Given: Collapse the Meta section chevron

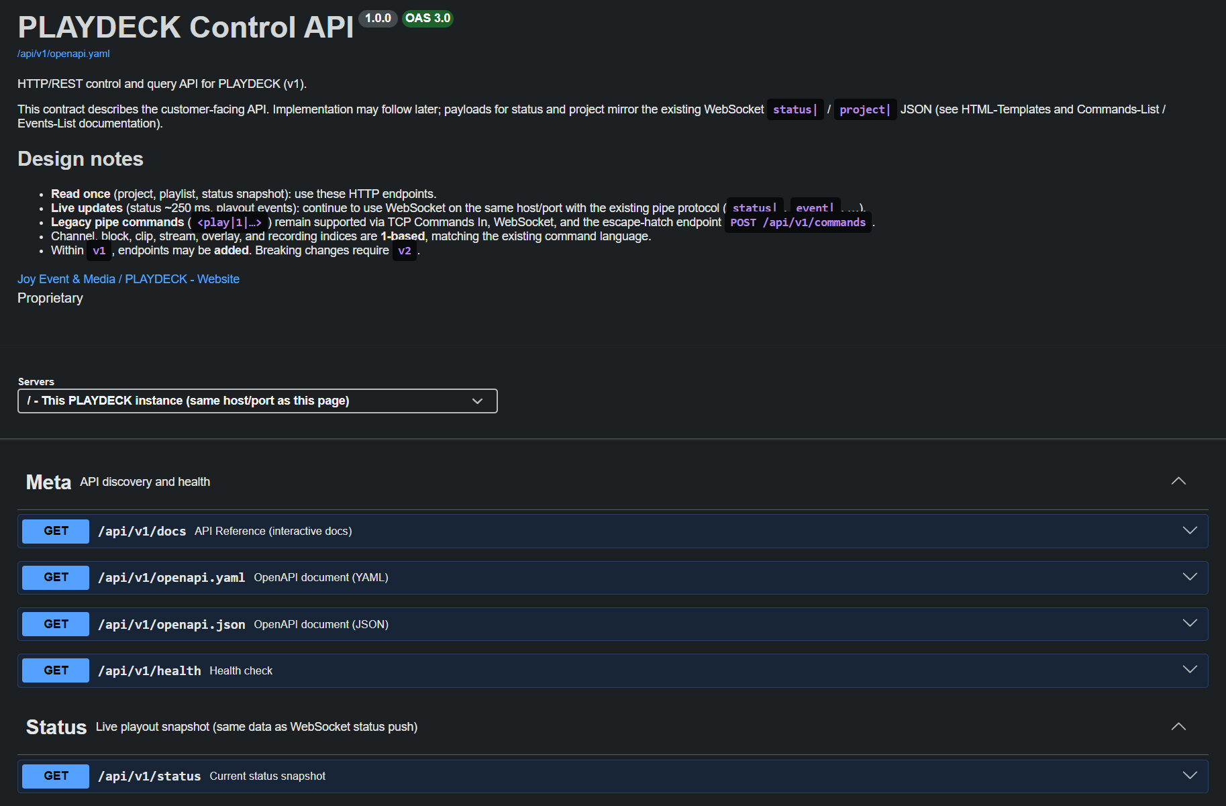Looking at the screenshot, I should (1178, 481).
